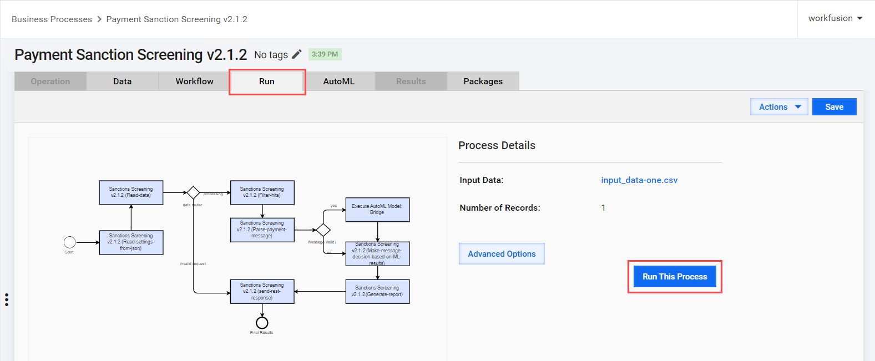Open the Results tab
Screen dimensions: 875x361
point(411,81)
